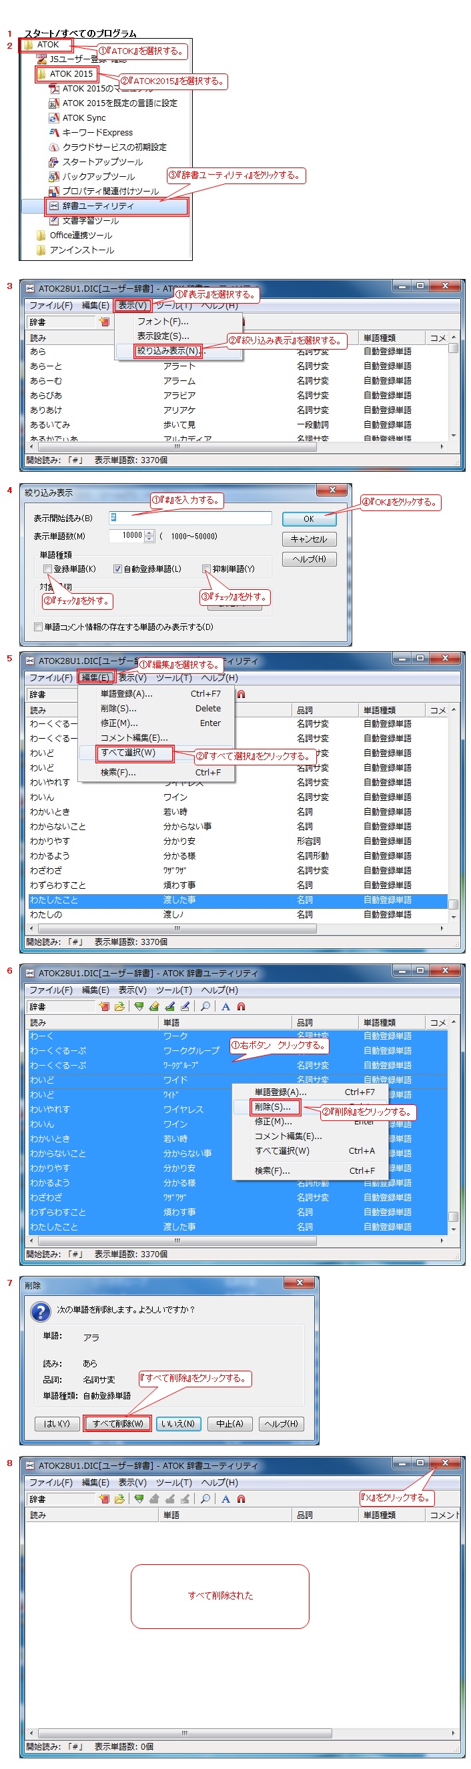The image size is (471, 1769).
Task: Close the empty-list ATOK 辞書ユーティリティ window
Action: [445, 1463]
